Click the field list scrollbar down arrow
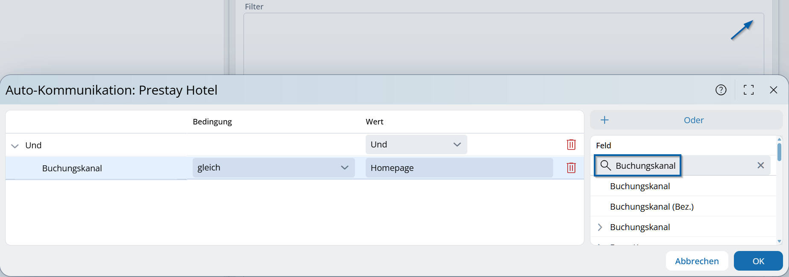Viewport: 789px width, 277px height. tap(779, 241)
